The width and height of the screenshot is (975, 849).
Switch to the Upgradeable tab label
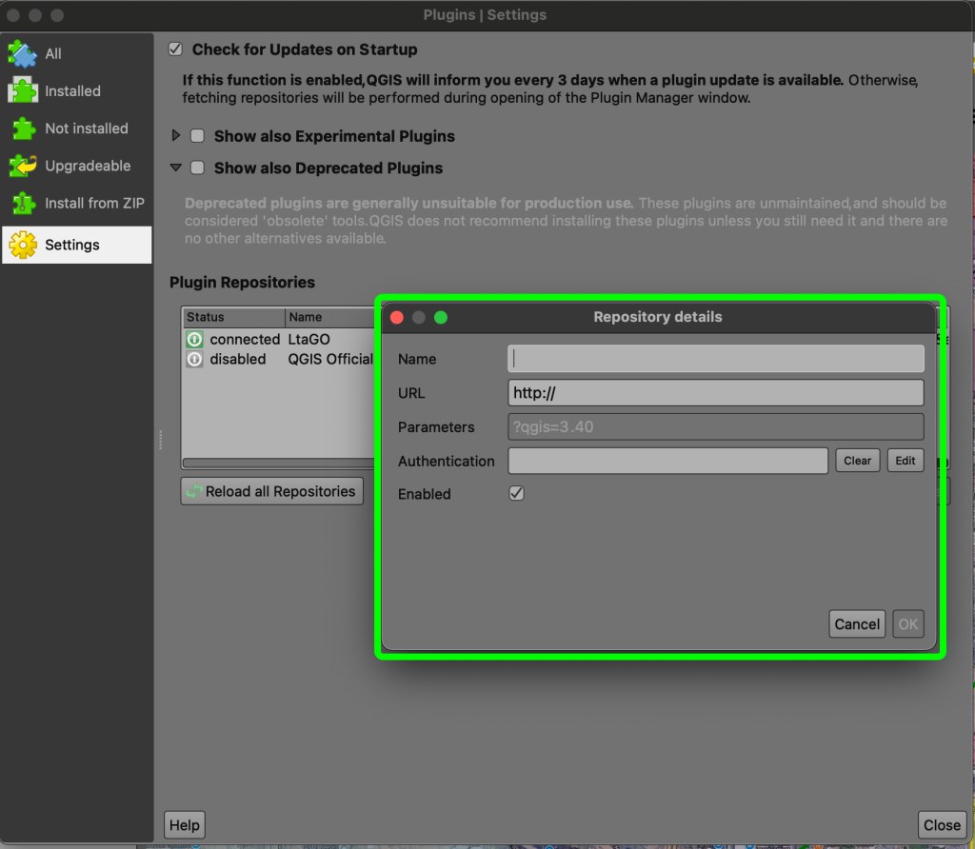coord(88,166)
